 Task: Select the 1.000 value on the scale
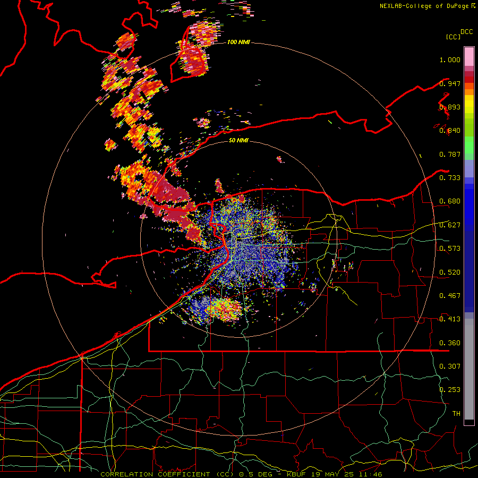click(450, 59)
